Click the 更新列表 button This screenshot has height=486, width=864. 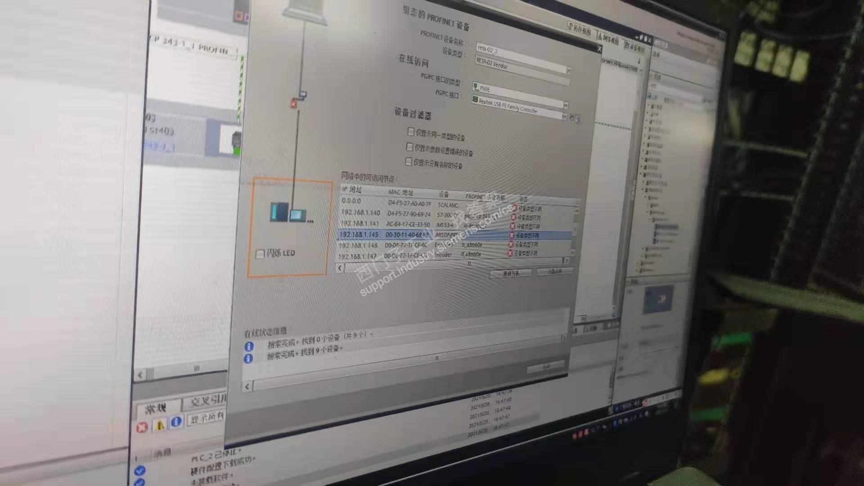[x=510, y=273]
